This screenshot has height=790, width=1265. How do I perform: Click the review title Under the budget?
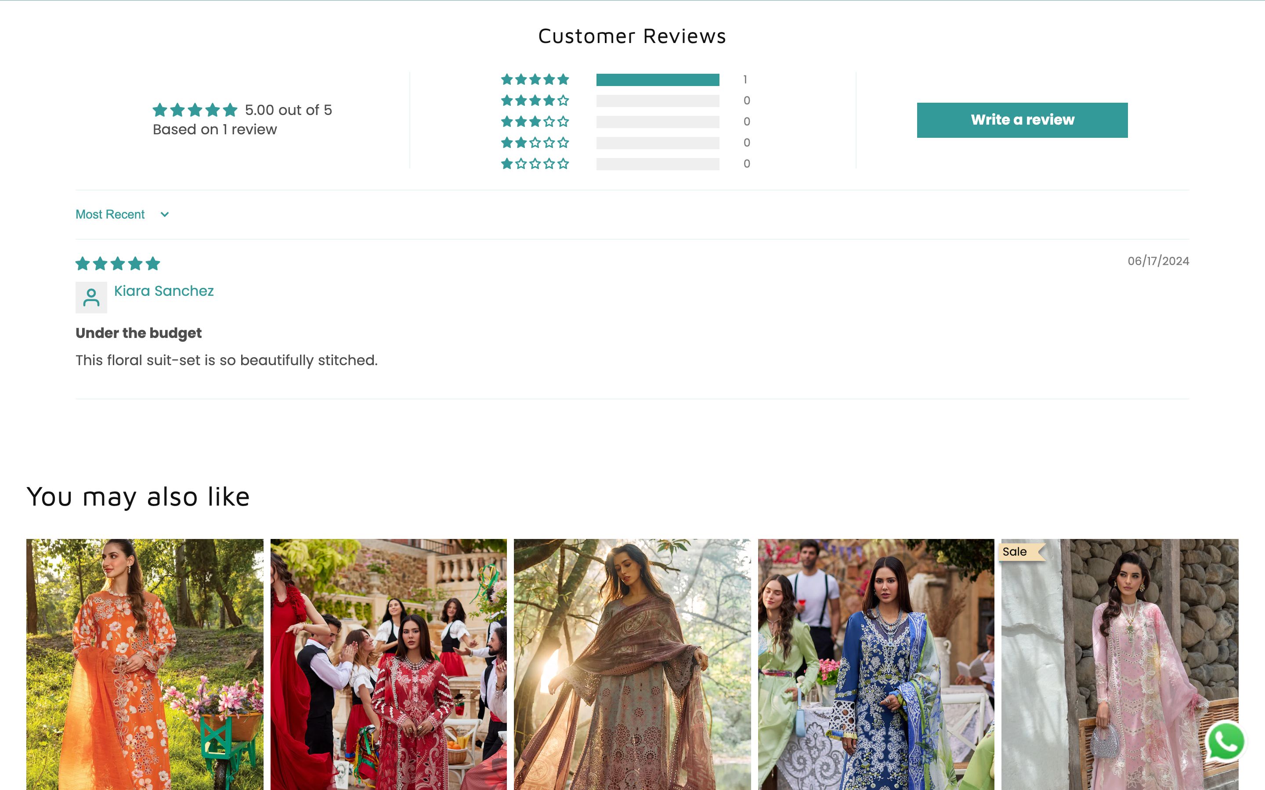click(x=138, y=333)
